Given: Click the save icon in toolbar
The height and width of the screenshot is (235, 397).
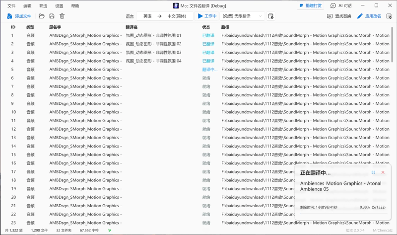Looking at the screenshot, I should coord(52,16).
